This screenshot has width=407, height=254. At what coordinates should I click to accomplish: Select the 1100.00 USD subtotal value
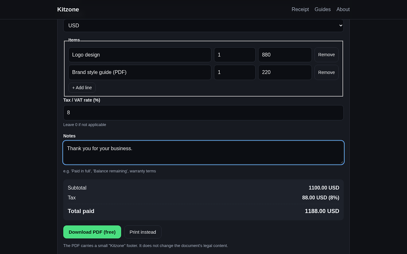[x=324, y=188]
